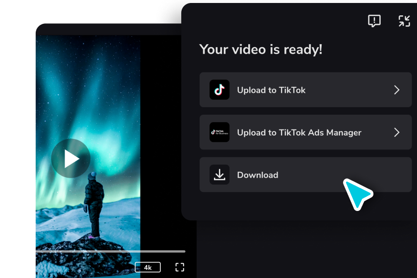This screenshot has width=417, height=278.
Task: Click the Download button
Action: point(306,175)
